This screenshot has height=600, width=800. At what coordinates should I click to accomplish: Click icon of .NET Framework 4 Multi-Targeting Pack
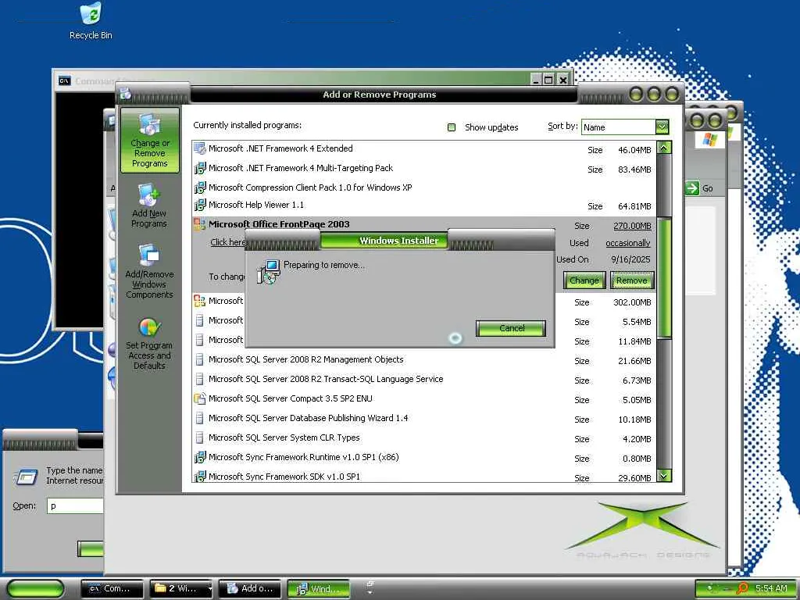coord(199,168)
